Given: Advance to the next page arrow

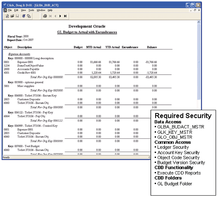Looking at the screenshot, I should [60, 16].
